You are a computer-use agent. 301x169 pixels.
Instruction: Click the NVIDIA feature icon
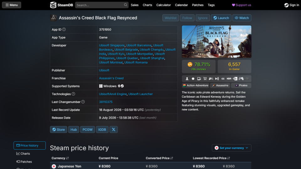click(235, 79)
